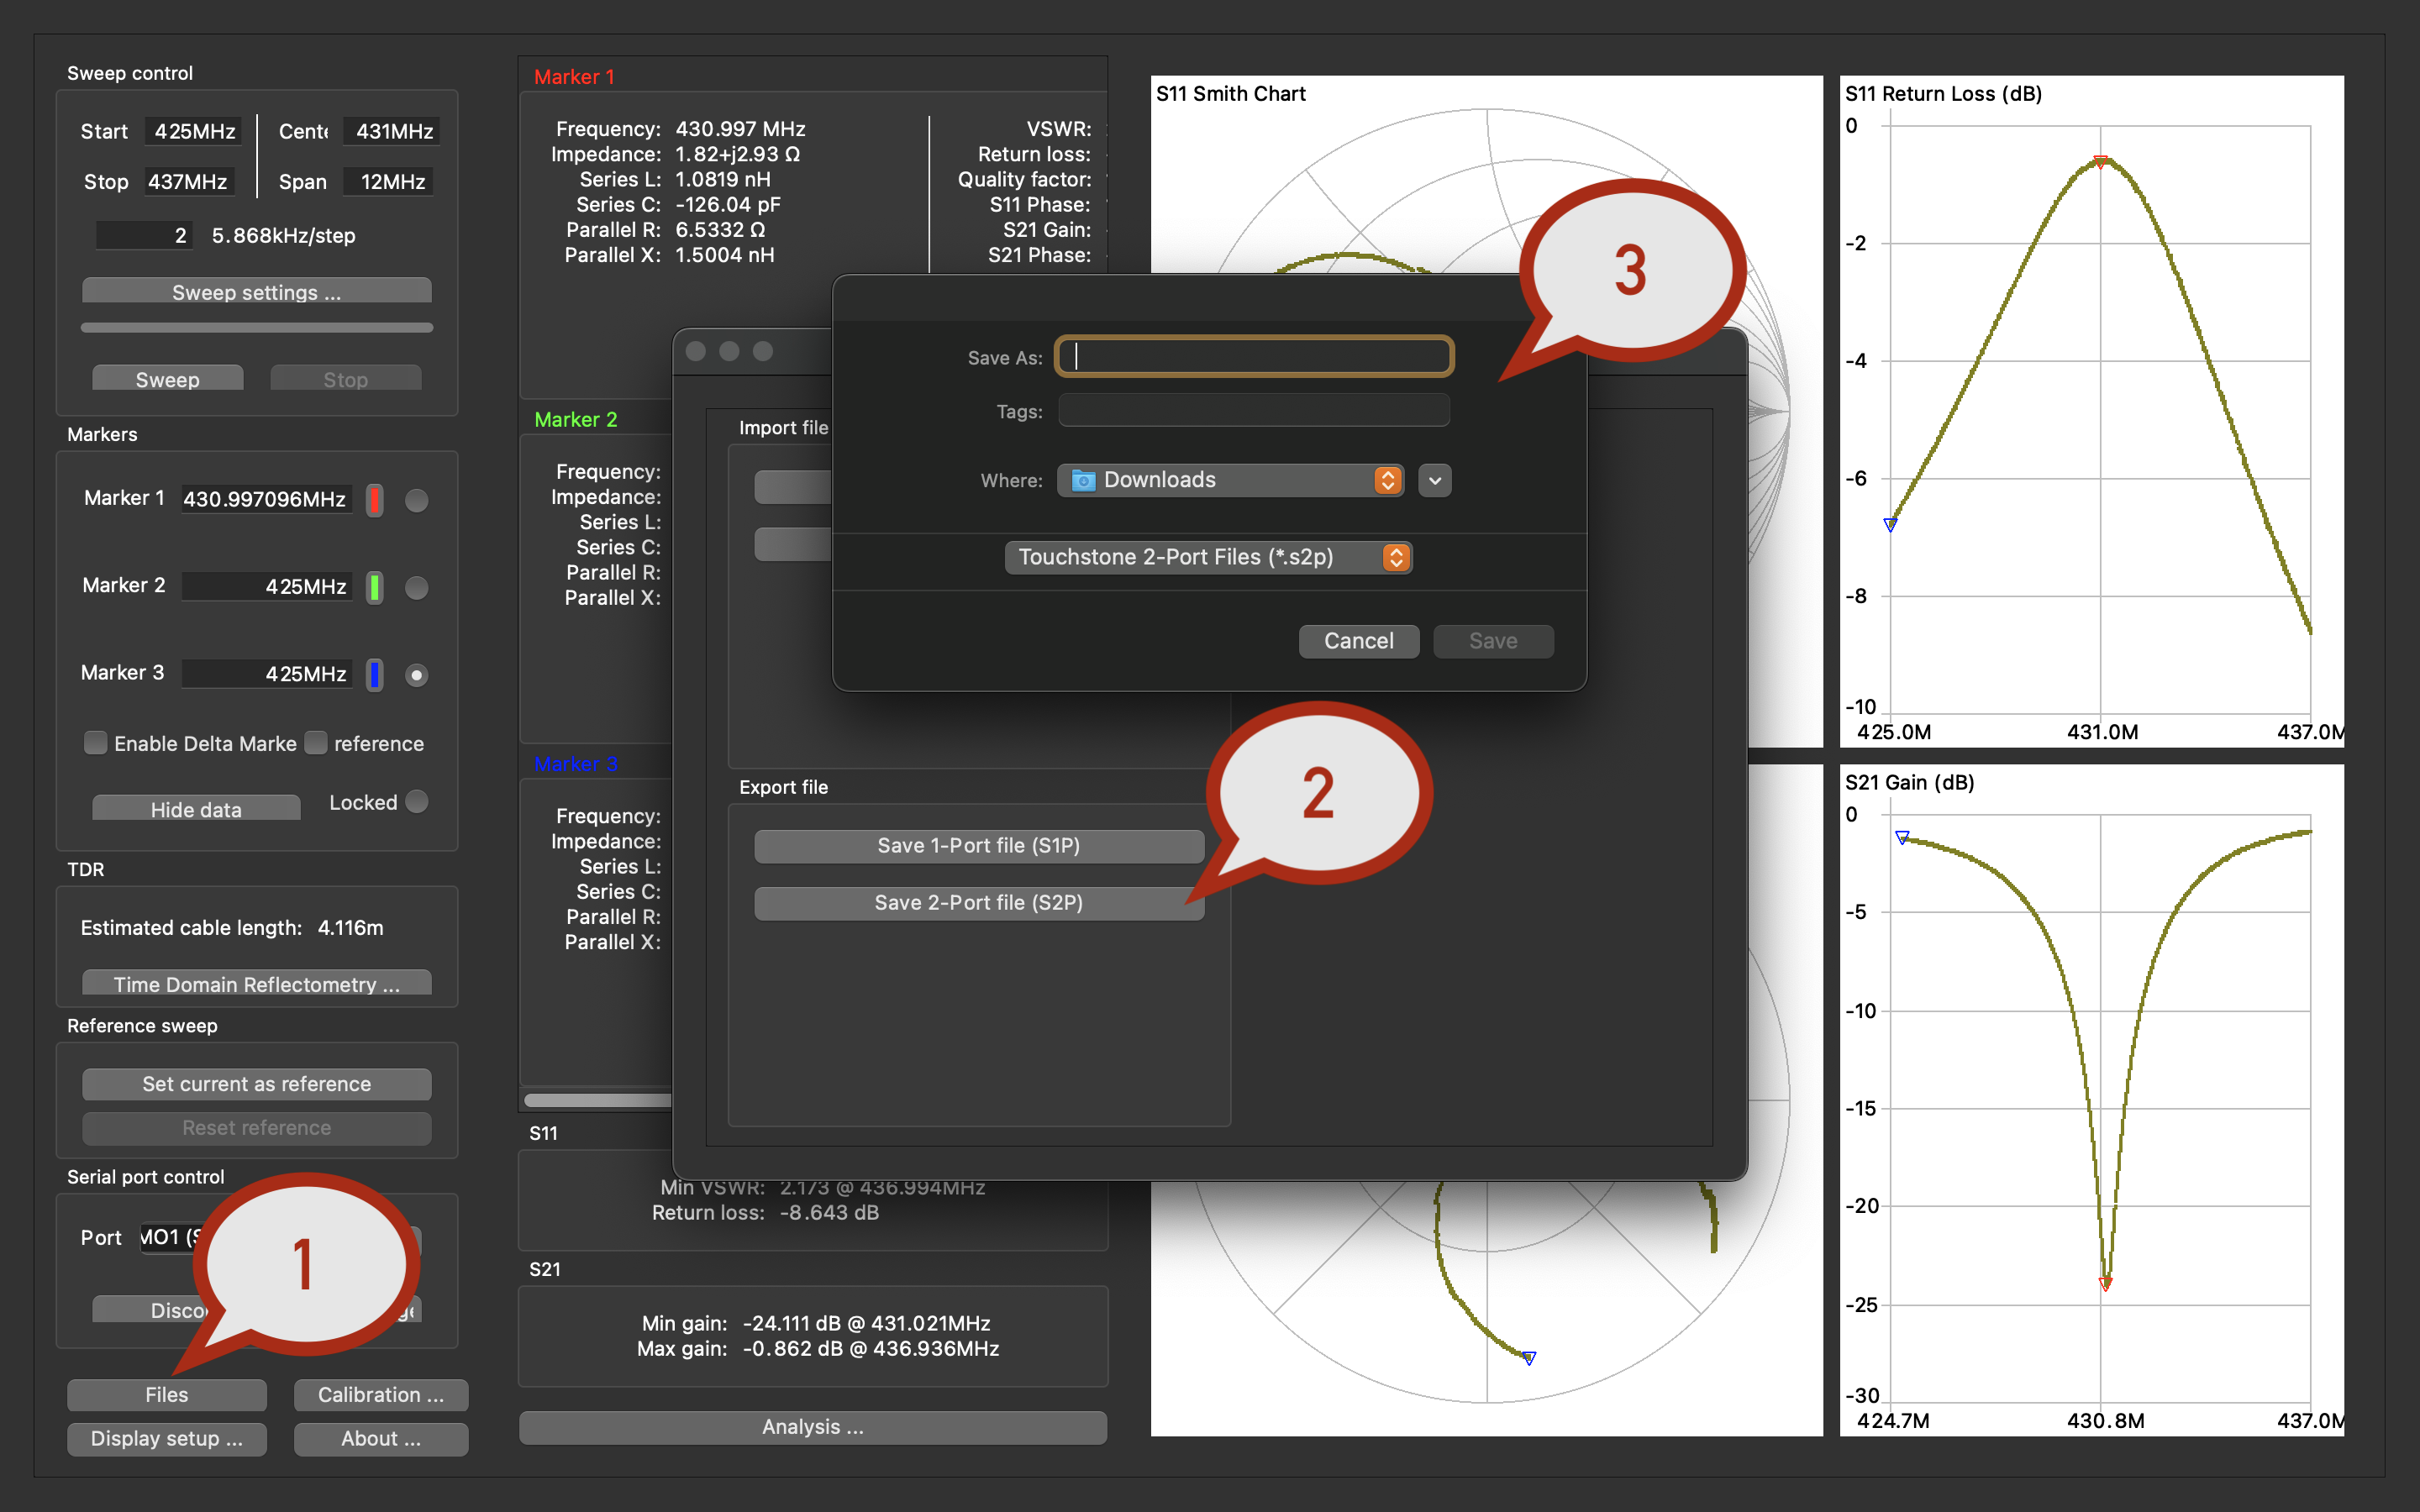Screen dimensions: 2420x1512
Task: Click Marker 3 blue color swatch
Action: tap(375, 674)
